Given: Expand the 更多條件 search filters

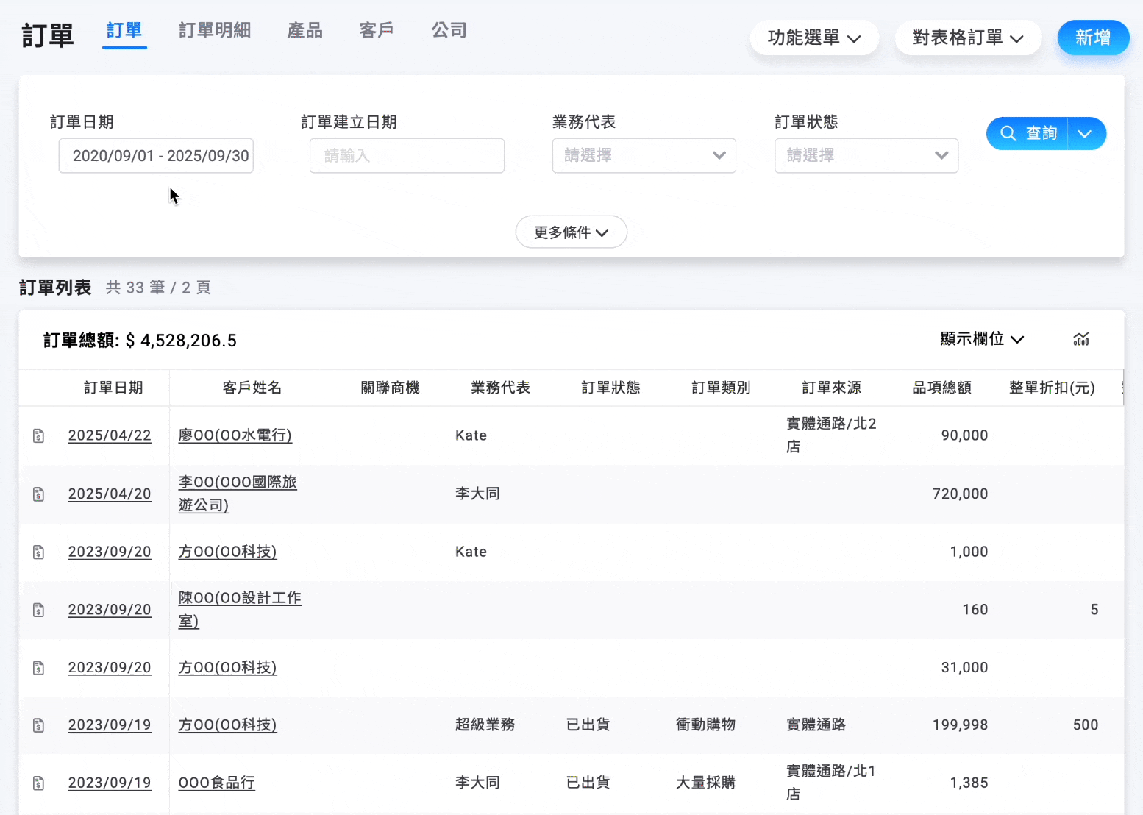Looking at the screenshot, I should [571, 232].
